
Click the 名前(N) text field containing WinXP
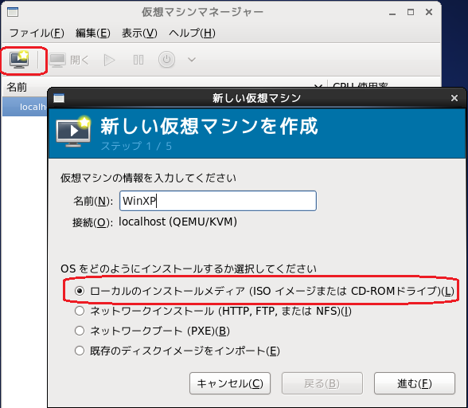[218, 201]
